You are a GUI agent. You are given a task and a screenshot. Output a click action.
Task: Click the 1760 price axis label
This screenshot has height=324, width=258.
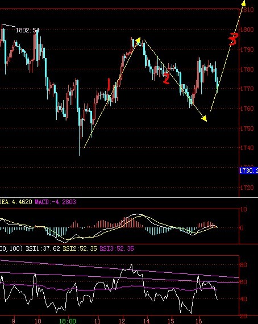click(247, 109)
